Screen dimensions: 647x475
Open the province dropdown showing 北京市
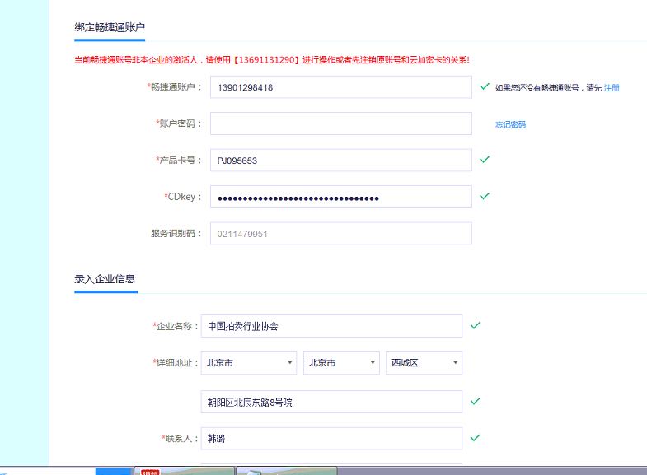(249, 362)
